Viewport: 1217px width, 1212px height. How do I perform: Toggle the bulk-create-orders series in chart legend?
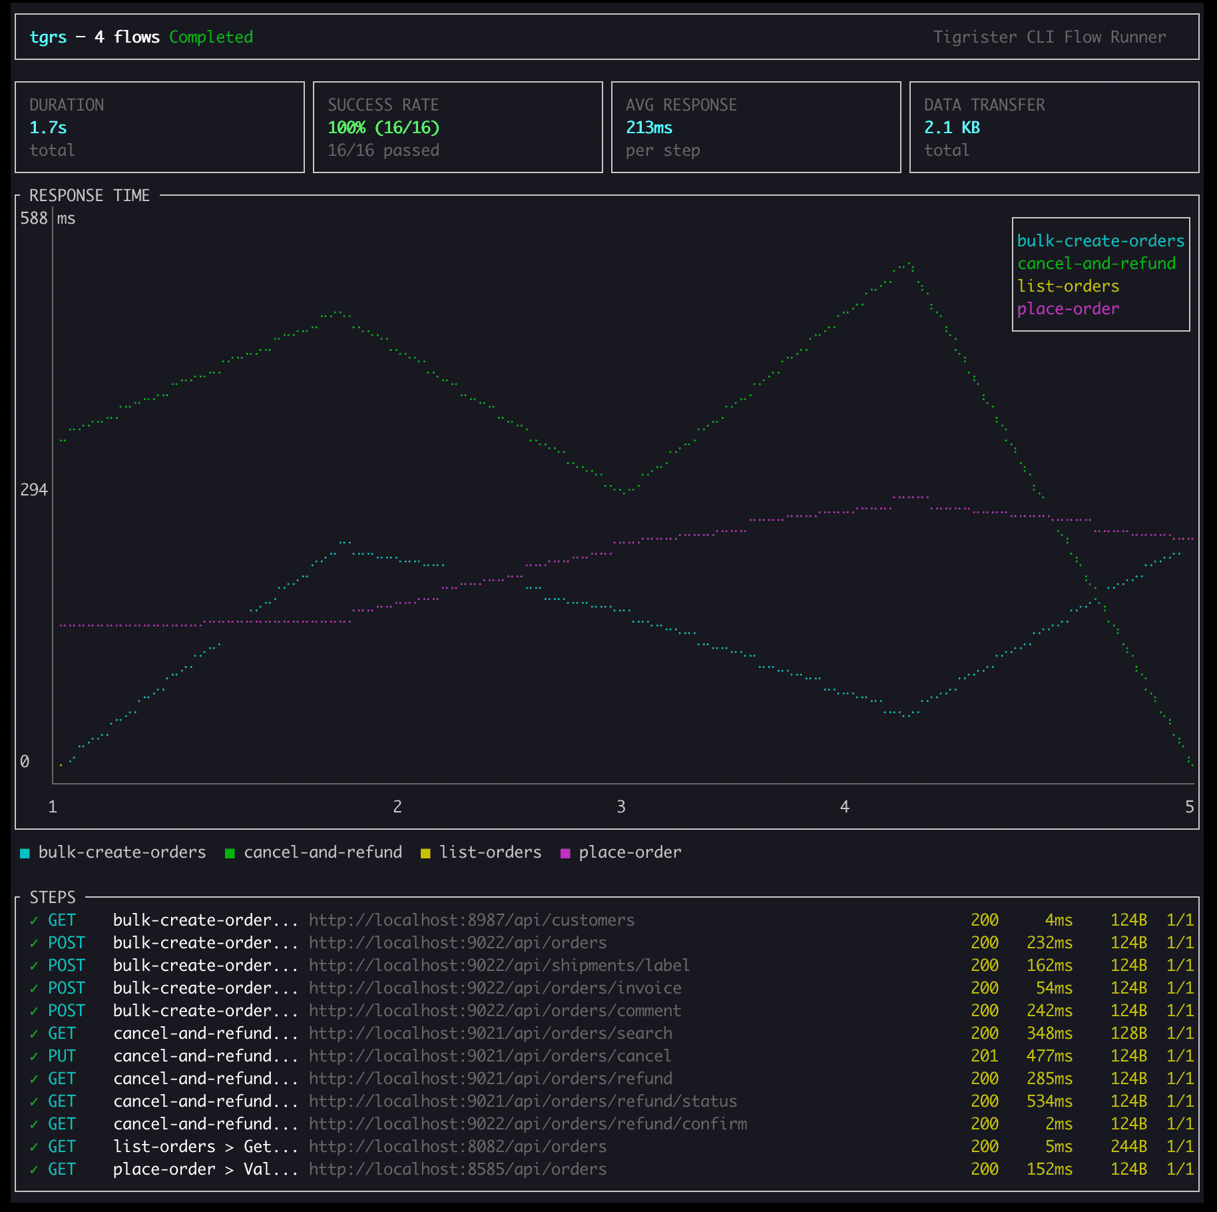click(1101, 241)
